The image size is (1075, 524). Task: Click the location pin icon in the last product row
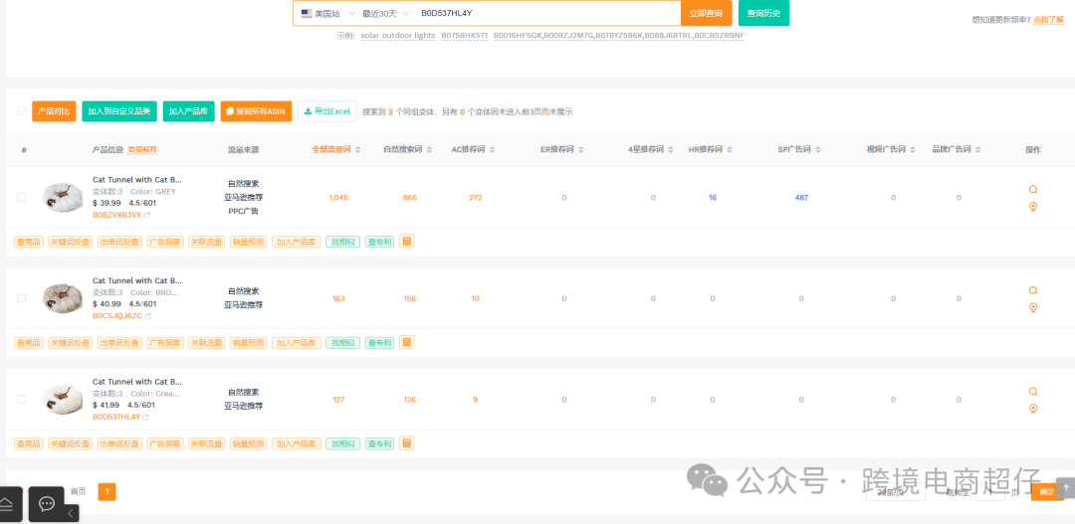(x=1033, y=409)
